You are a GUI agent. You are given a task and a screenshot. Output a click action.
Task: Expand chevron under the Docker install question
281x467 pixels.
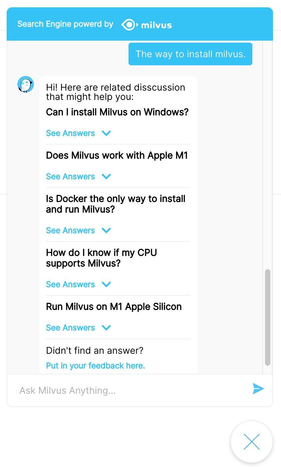(106, 231)
